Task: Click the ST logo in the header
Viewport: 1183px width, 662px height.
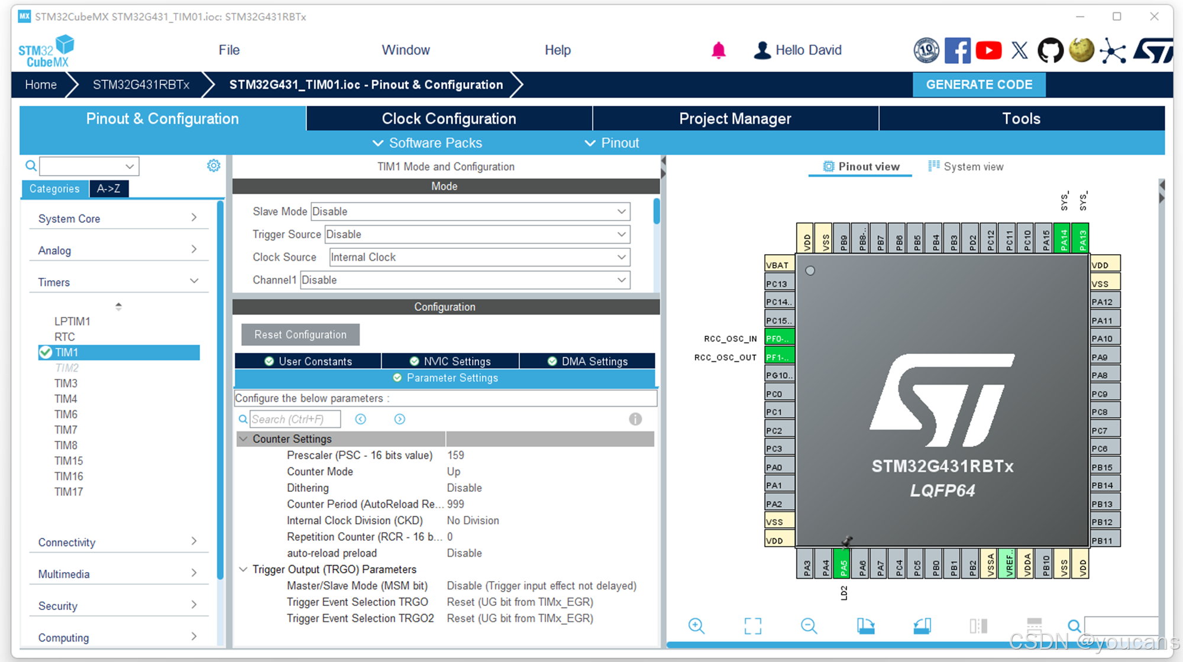Action: [1152, 50]
